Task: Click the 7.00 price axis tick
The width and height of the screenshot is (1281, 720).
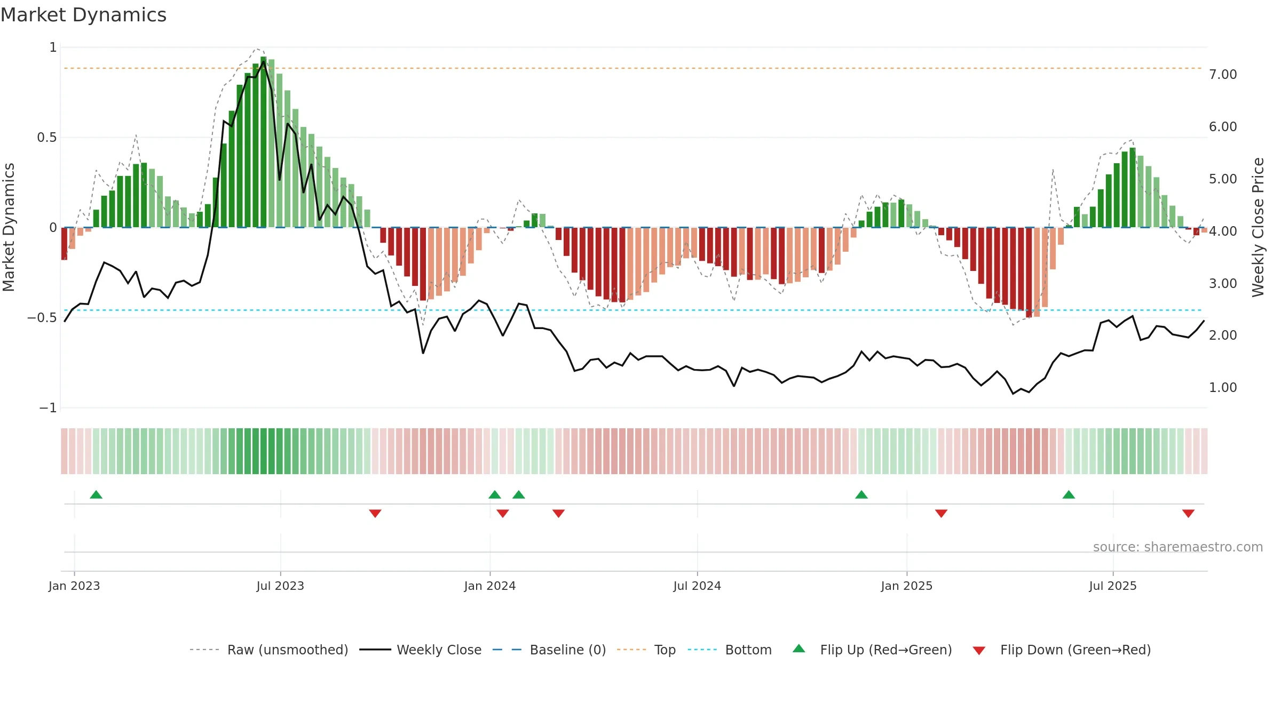Action: point(1223,74)
